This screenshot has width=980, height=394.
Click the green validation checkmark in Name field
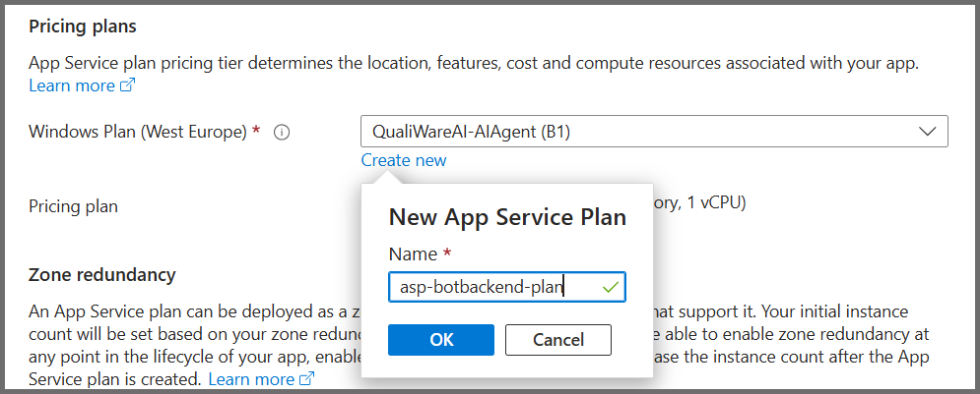pyautogui.click(x=612, y=287)
